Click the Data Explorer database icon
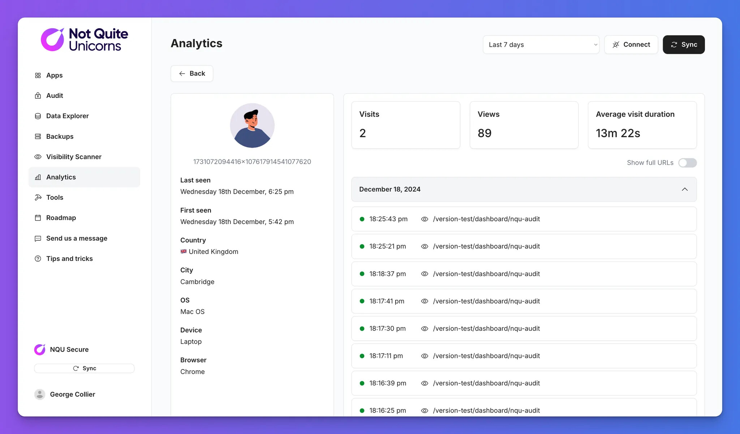This screenshot has width=740, height=434. point(38,116)
